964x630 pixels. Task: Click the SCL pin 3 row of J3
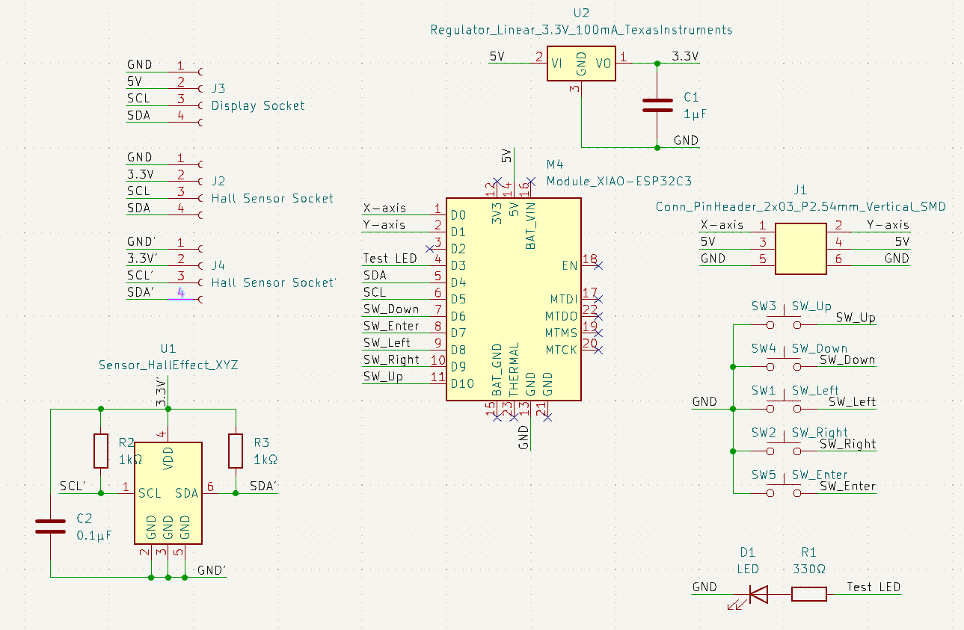coord(164,99)
